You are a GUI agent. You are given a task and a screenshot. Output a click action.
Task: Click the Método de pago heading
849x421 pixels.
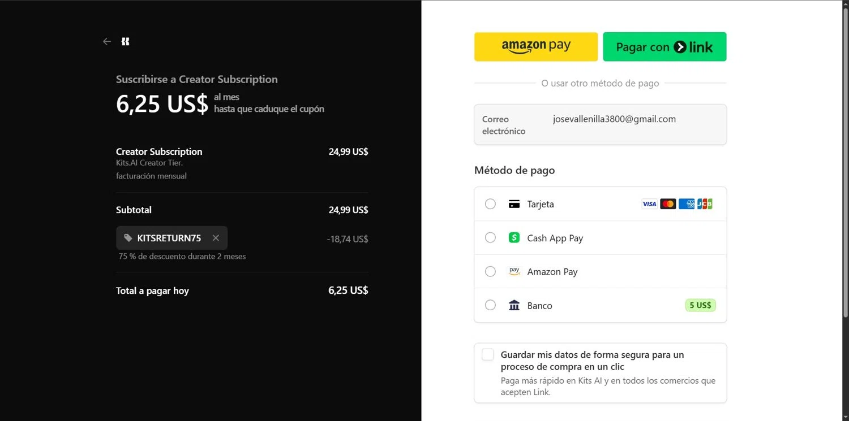tap(514, 170)
